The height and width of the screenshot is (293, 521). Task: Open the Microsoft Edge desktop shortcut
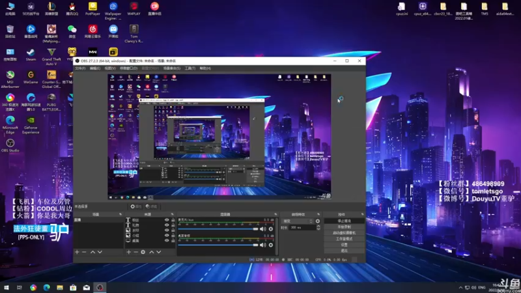10,125
